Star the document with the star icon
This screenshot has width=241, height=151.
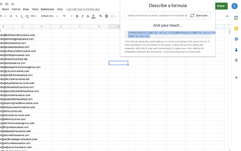click(x=1, y=4)
